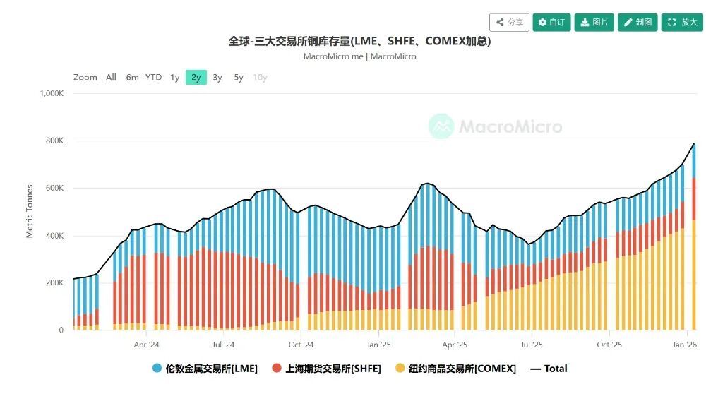
Task: Hide the COMEX yellow legend series
Action: (x=455, y=369)
